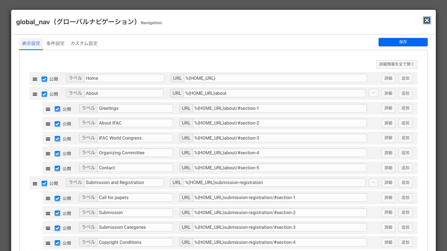The height and width of the screenshot is (251, 447).
Task: Switch to the 条件設定 tab
Action: click(x=55, y=44)
